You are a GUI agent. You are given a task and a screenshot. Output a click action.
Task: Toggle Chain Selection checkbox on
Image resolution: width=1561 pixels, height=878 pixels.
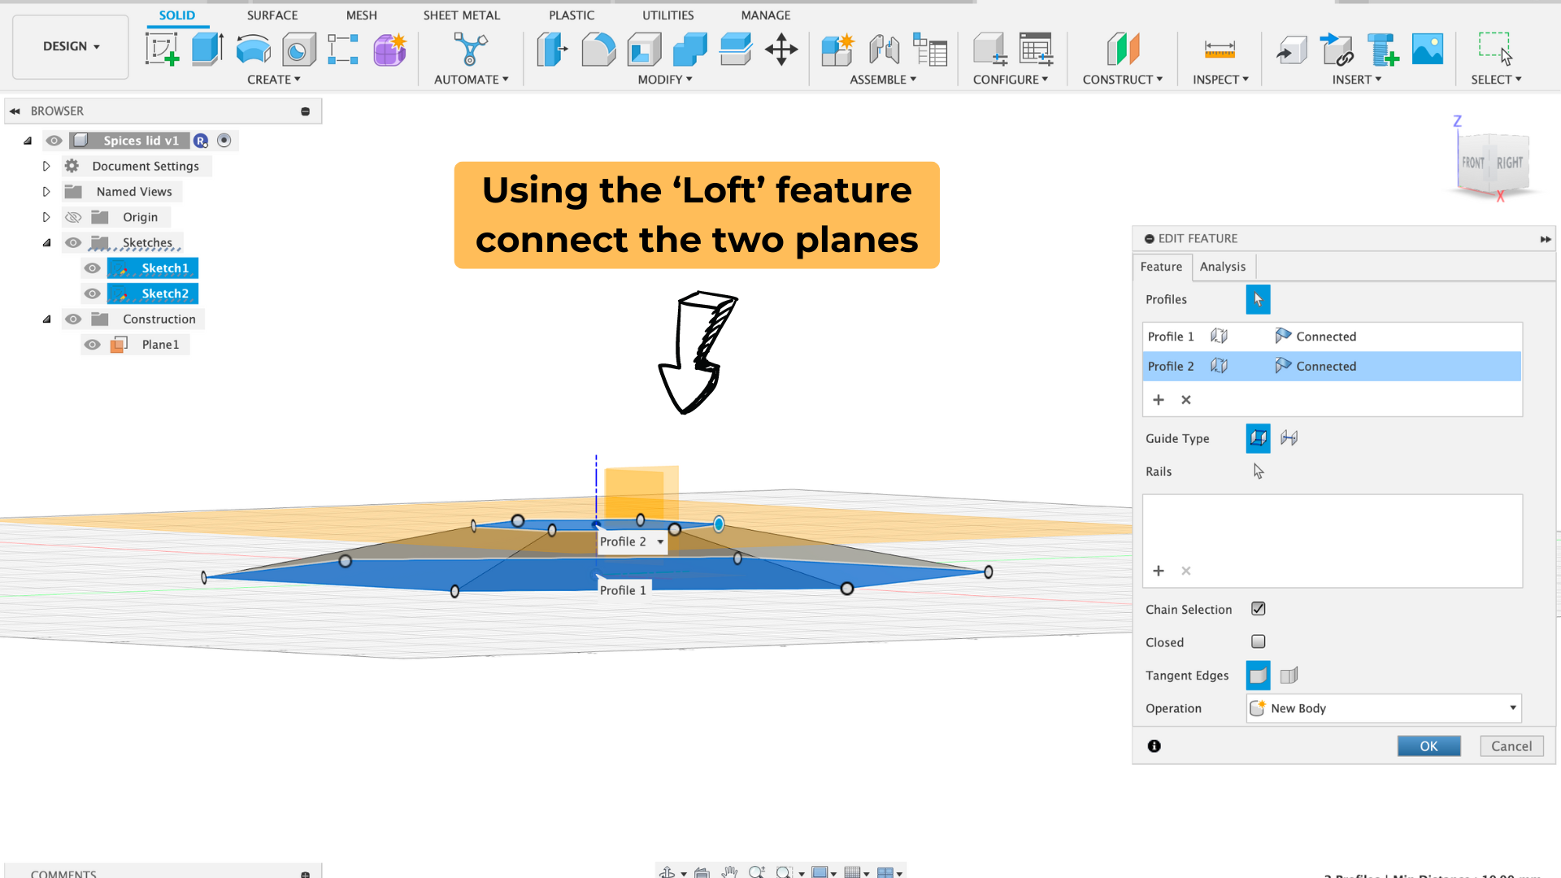pos(1258,609)
